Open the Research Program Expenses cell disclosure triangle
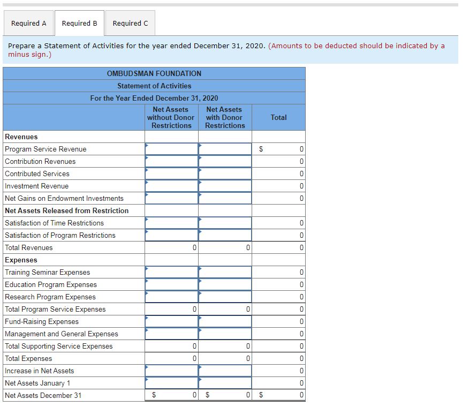The height and width of the screenshot is (407, 469). pos(146,293)
